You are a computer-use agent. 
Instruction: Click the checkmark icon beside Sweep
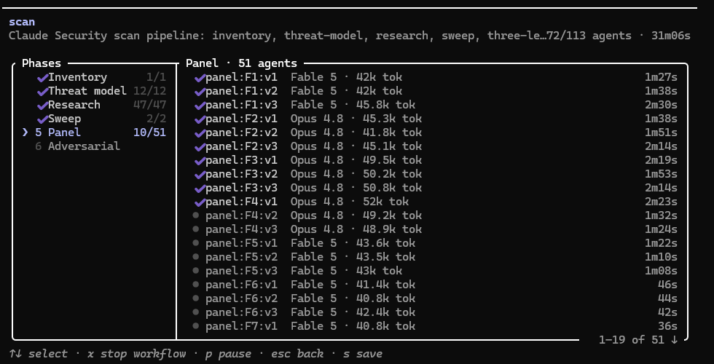pos(42,119)
